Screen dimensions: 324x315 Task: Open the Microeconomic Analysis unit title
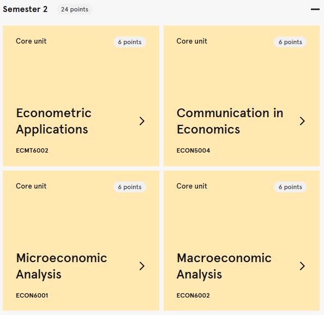pos(62,266)
